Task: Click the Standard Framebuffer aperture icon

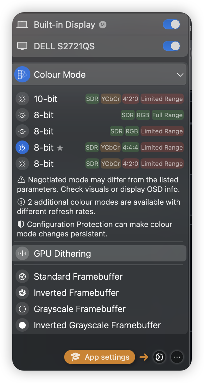Action: (22, 277)
